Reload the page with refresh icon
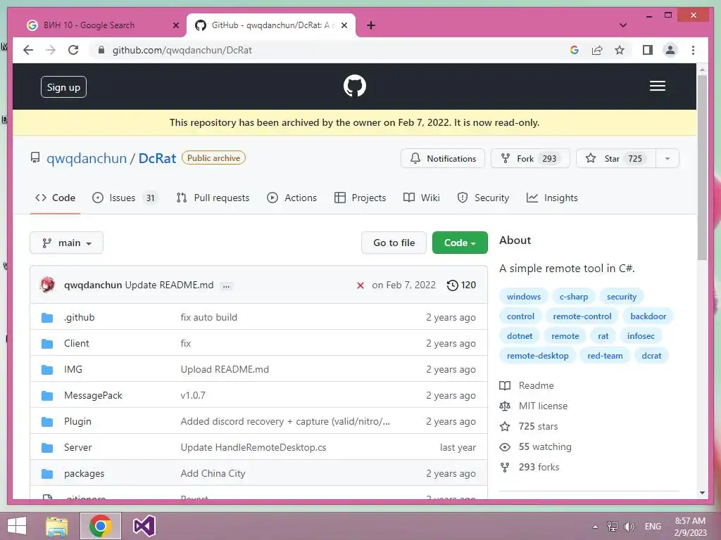Viewport: 721px width, 540px height. pyautogui.click(x=73, y=50)
